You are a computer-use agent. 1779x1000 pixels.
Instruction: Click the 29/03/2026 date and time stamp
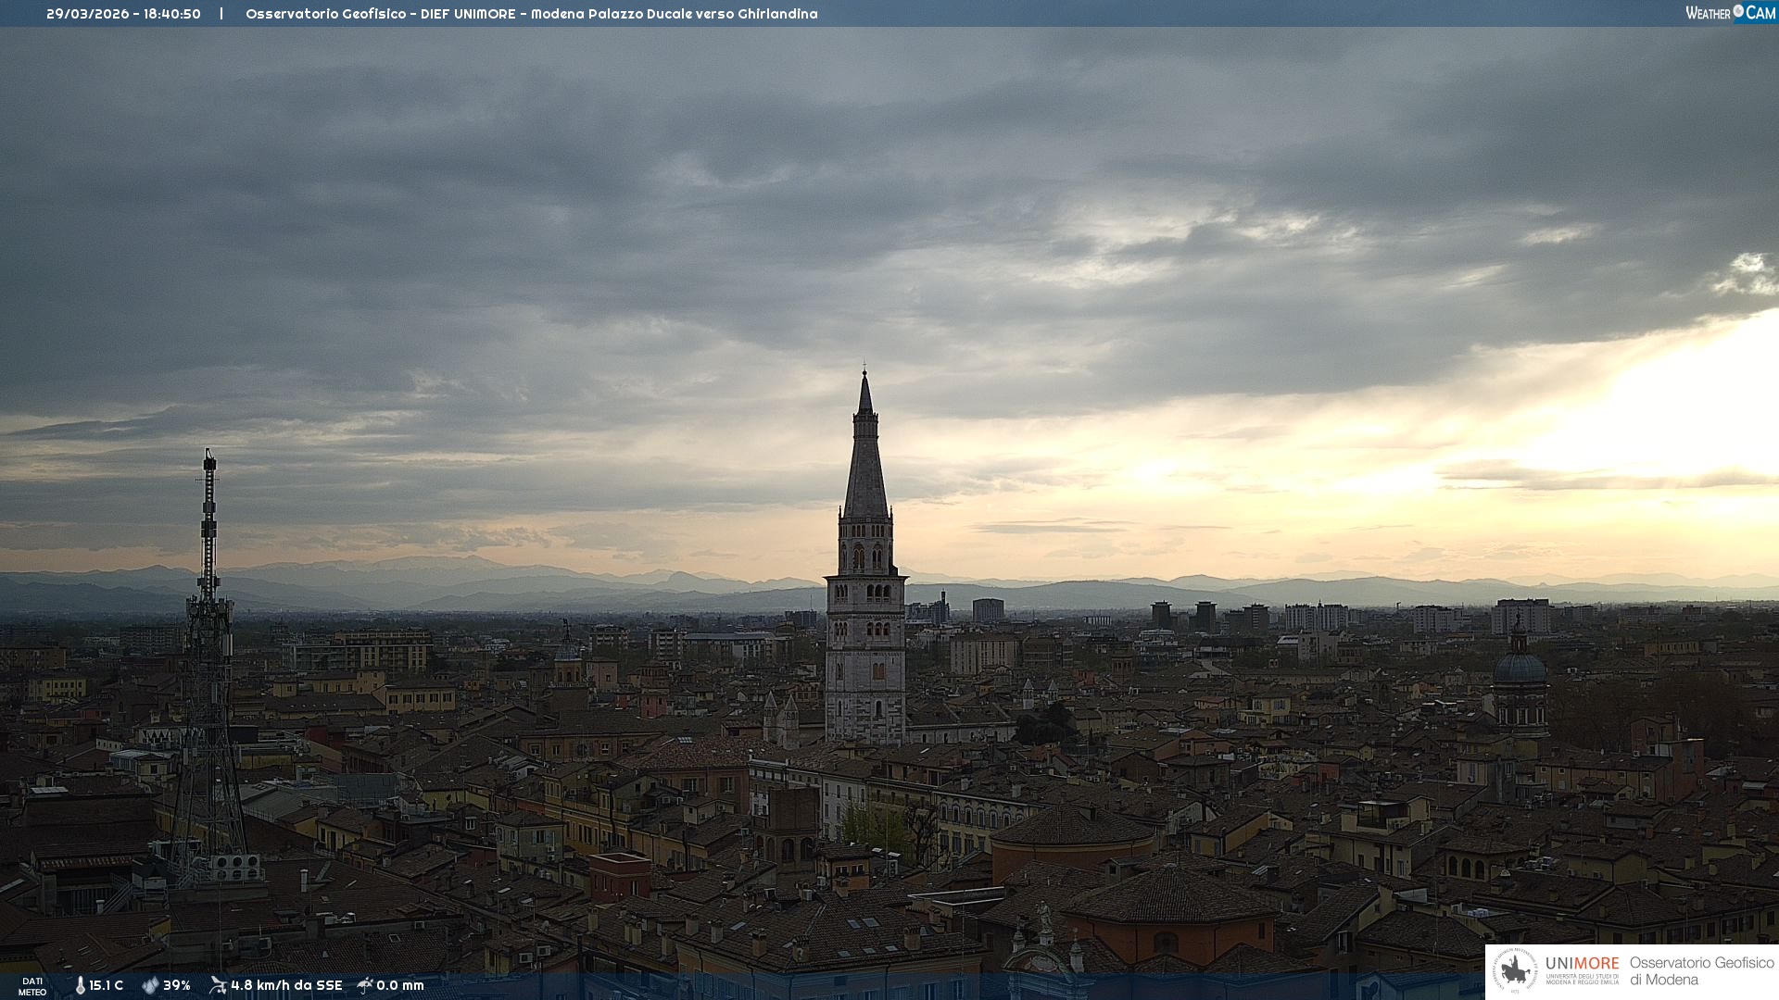123,14
